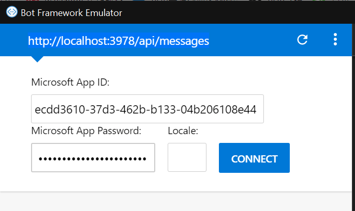Click the "Bot Framework Emulator" window title text
The image size is (355, 211).
[x=71, y=13]
